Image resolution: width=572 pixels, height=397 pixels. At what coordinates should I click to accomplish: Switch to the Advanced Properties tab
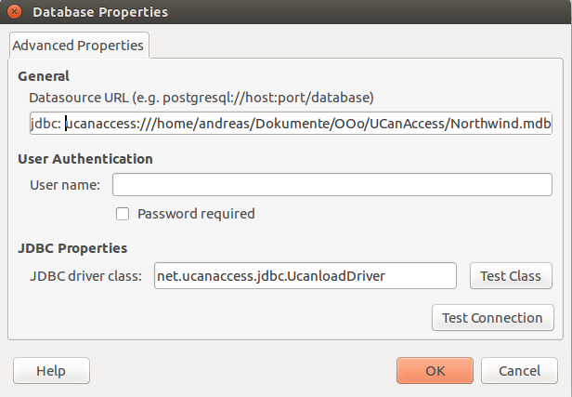coord(79,45)
